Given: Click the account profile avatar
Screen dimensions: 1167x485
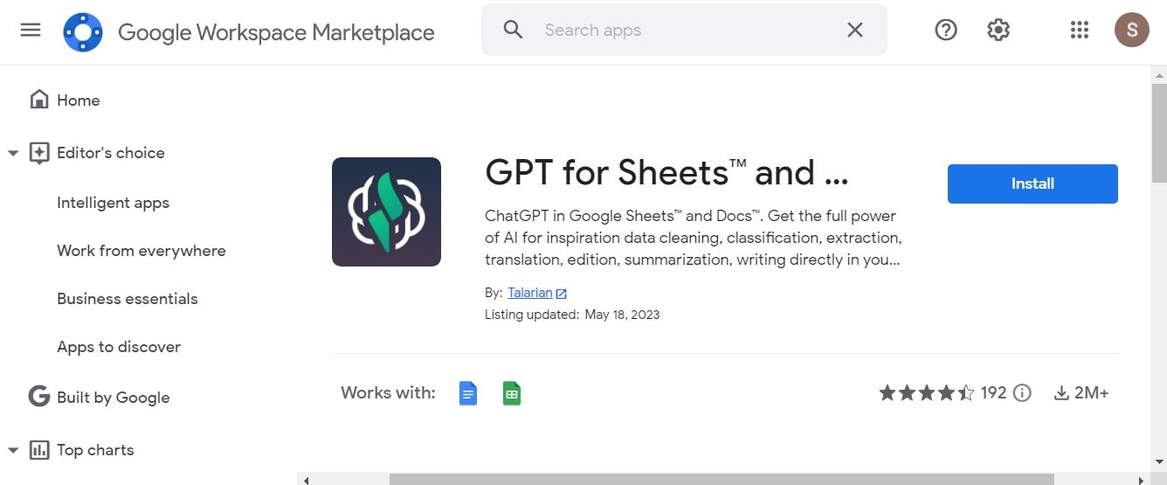Looking at the screenshot, I should (x=1132, y=31).
